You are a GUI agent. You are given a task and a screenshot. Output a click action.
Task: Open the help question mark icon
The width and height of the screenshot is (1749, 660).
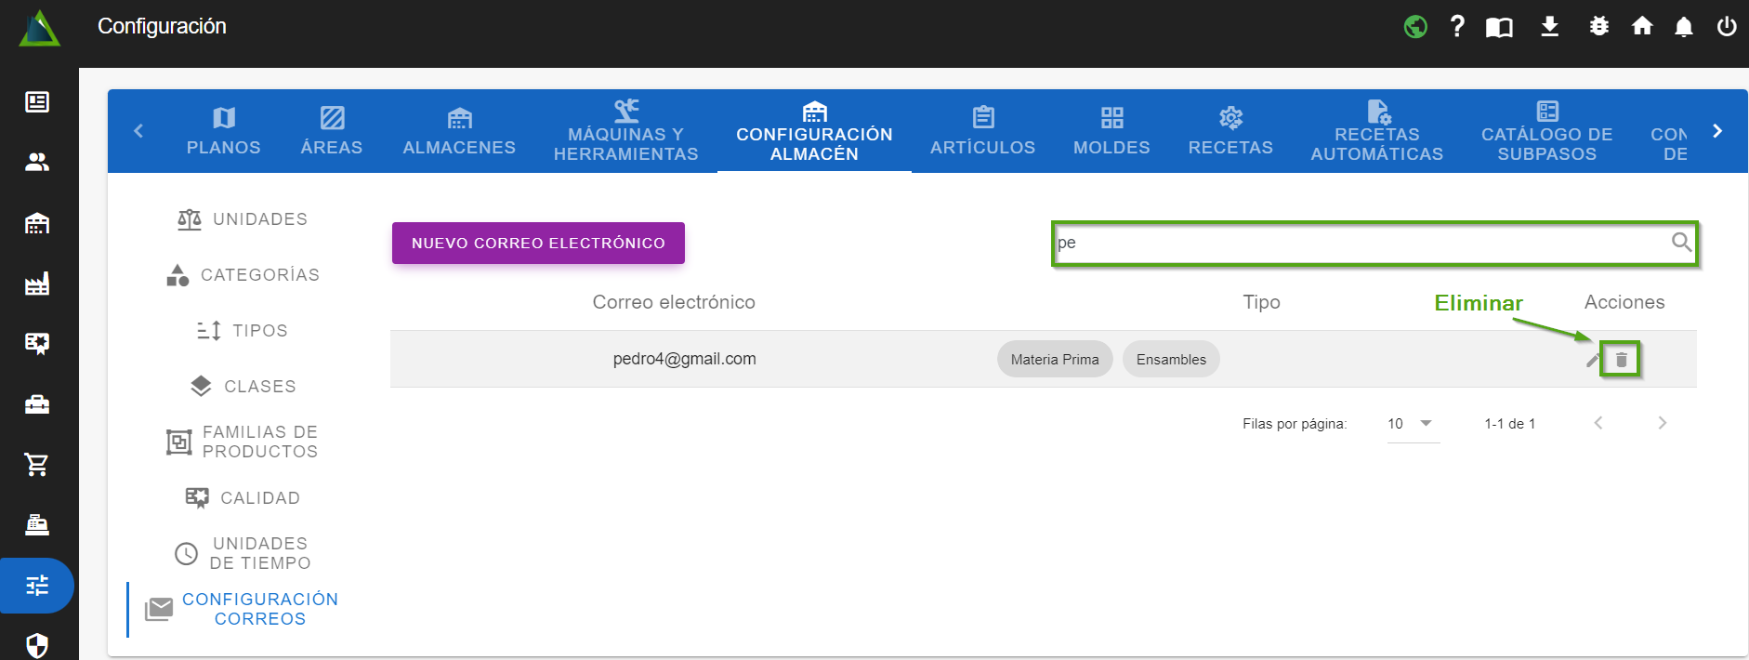pos(1457,26)
